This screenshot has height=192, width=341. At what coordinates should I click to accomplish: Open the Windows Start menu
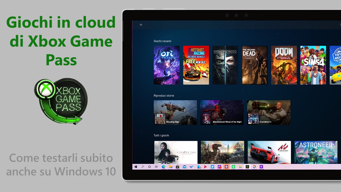click(x=136, y=167)
